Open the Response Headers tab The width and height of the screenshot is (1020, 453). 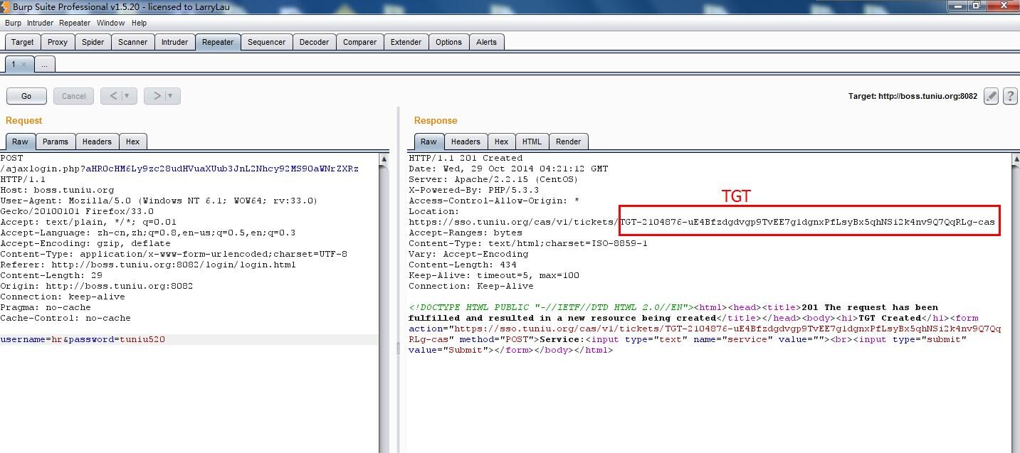pos(466,142)
